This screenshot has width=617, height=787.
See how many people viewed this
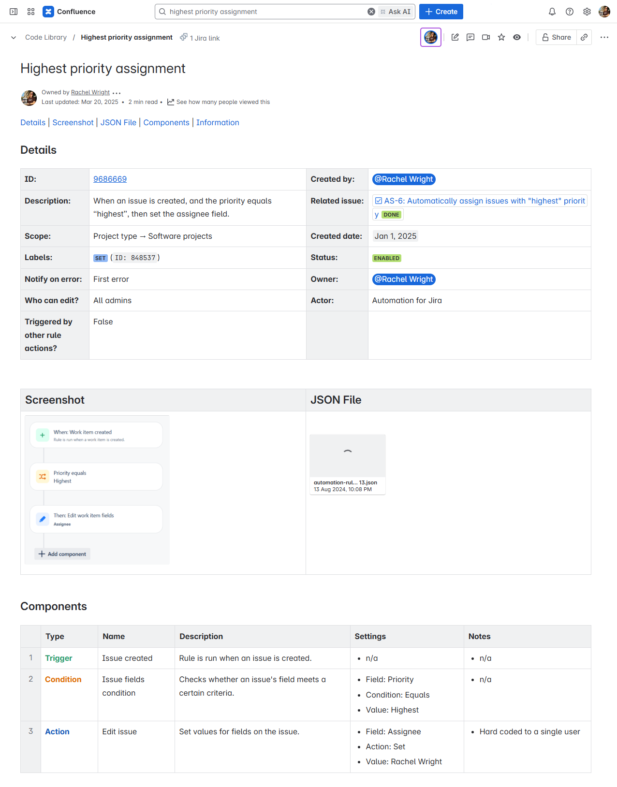coord(219,102)
